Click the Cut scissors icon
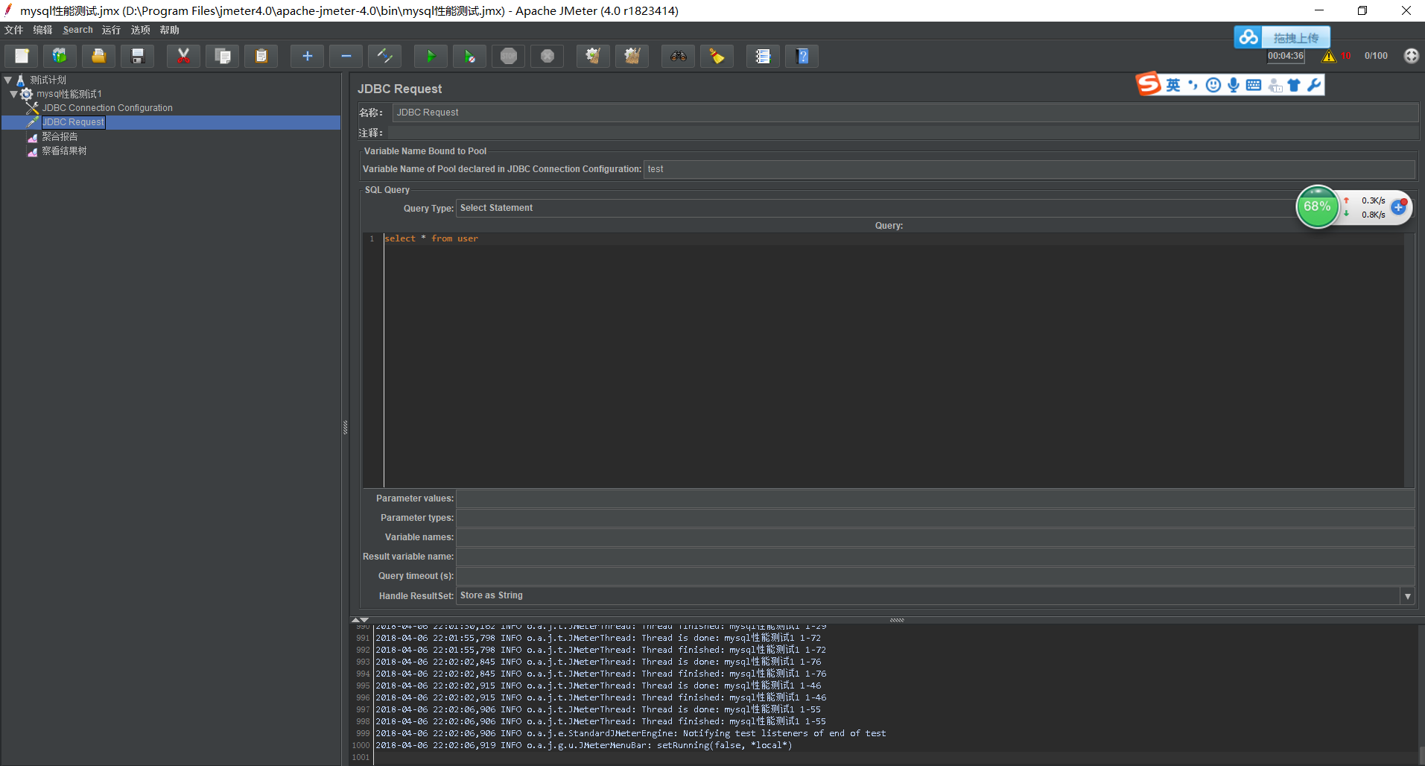The height and width of the screenshot is (766, 1425). pos(183,56)
